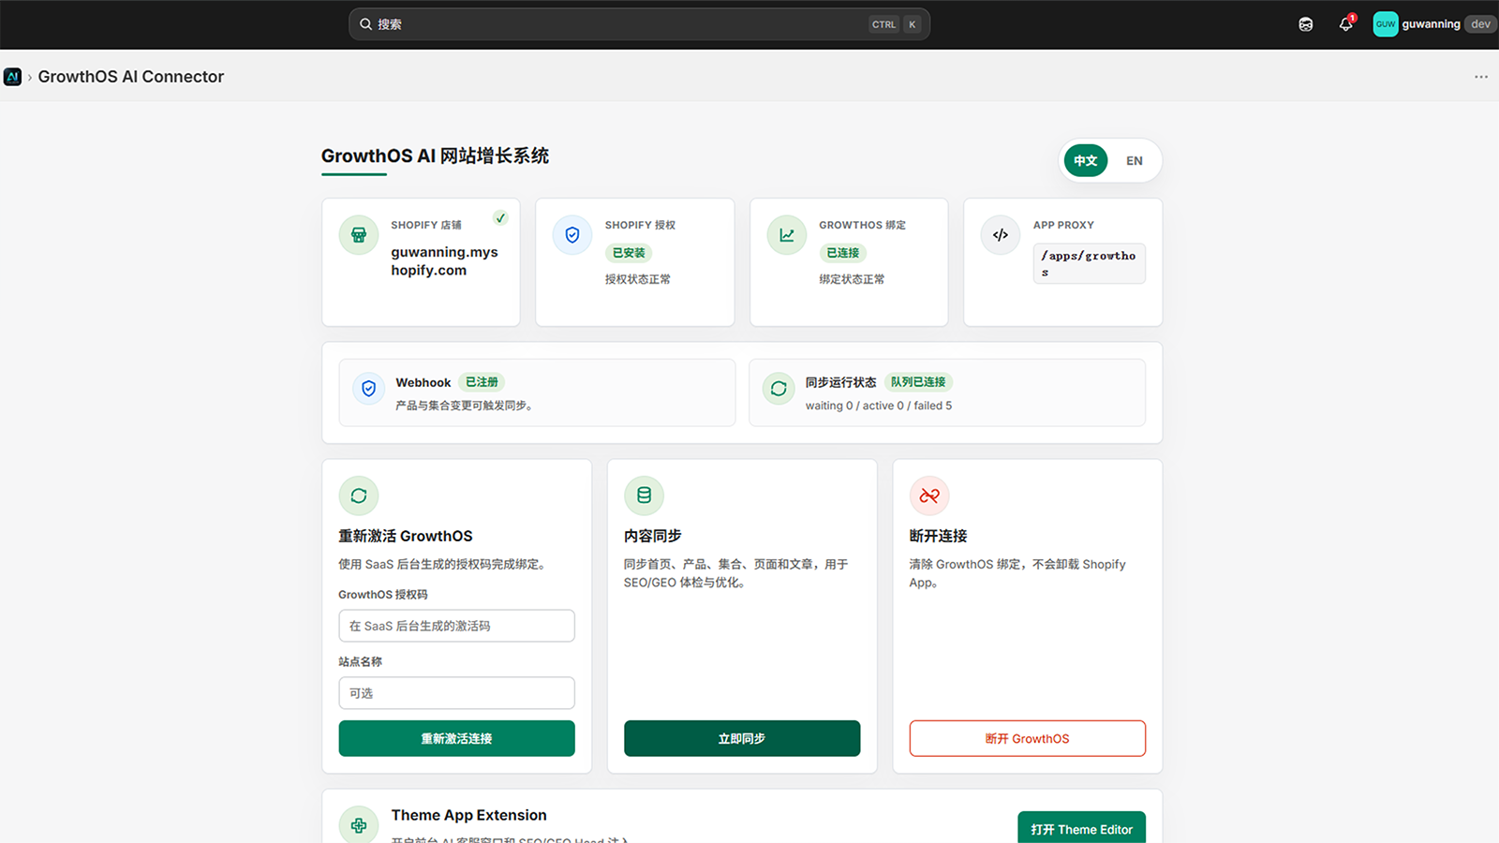1499x843 pixels.
Task: Click the 内容同步 heading
Action: [653, 536]
